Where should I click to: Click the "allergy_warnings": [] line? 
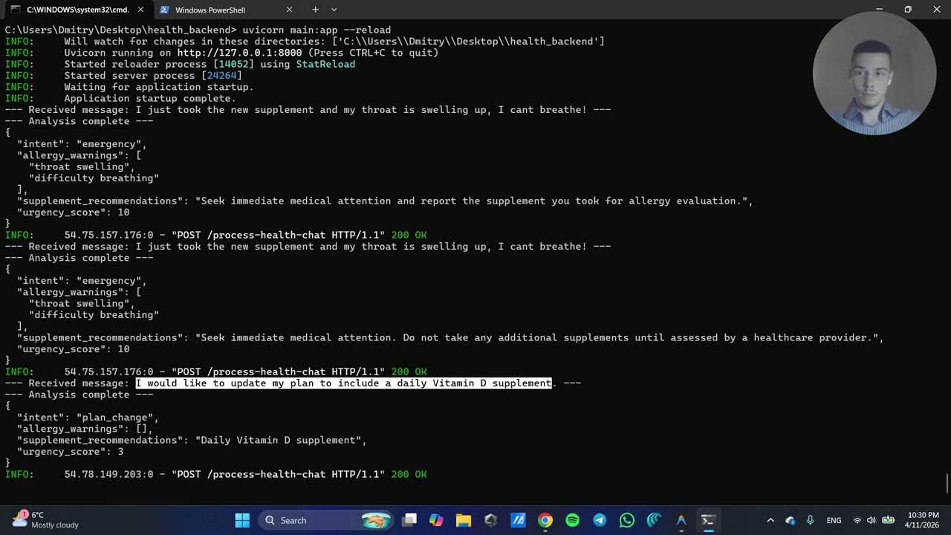[85, 429]
